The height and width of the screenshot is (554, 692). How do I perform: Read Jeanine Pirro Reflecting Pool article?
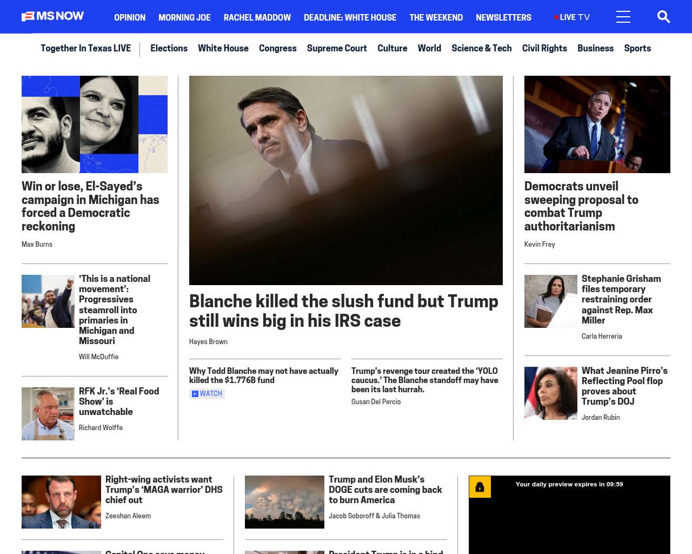(624, 386)
